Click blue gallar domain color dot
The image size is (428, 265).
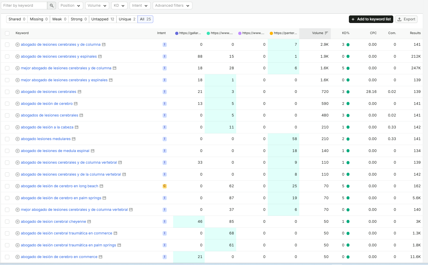[177, 33]
